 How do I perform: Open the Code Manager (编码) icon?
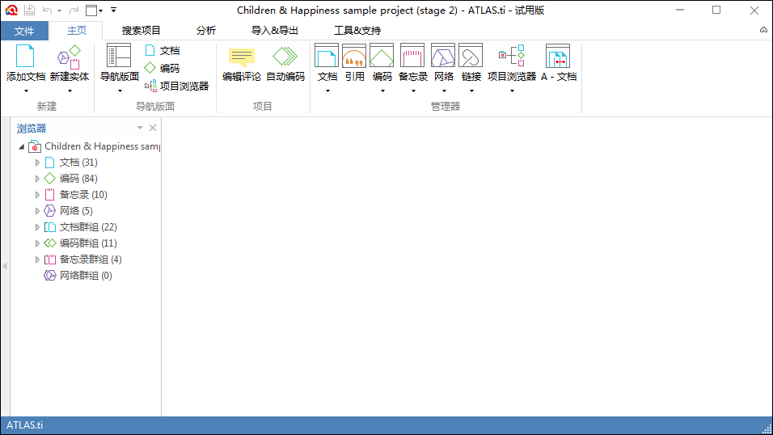click(382, 55)
